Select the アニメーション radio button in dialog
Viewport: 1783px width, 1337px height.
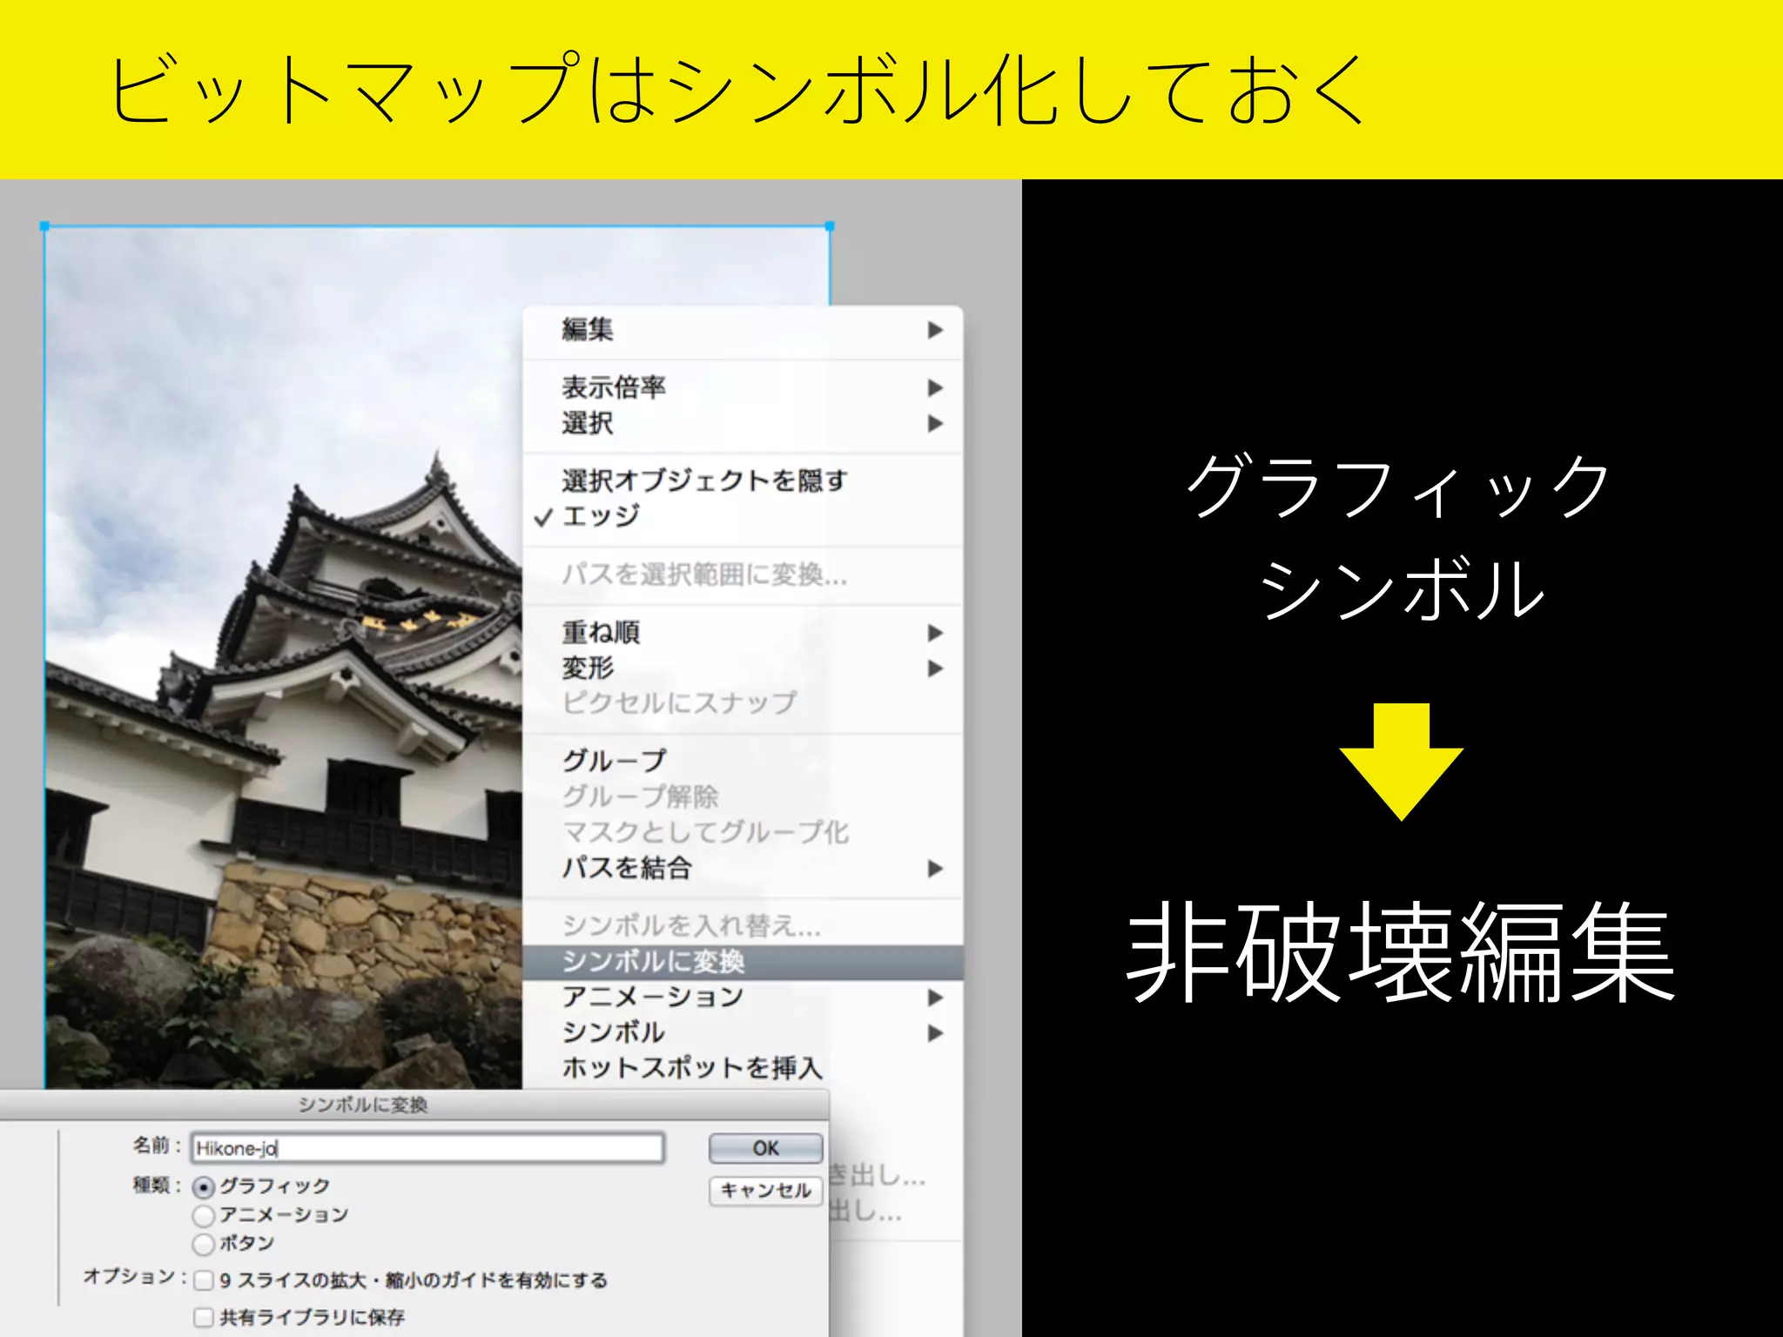204,1215
